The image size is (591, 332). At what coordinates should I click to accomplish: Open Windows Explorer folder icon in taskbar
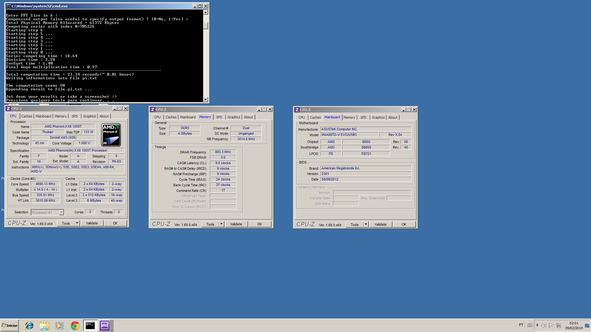click(44, 326)
